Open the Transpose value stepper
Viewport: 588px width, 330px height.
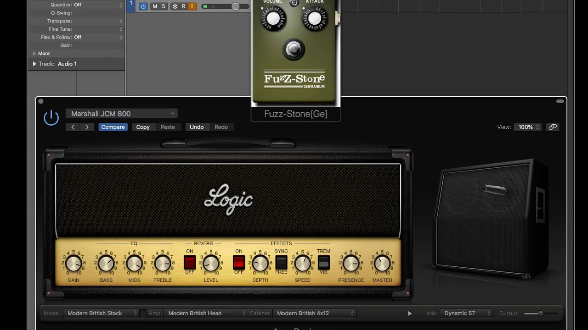pyautogui.click(x=121, y=21)
